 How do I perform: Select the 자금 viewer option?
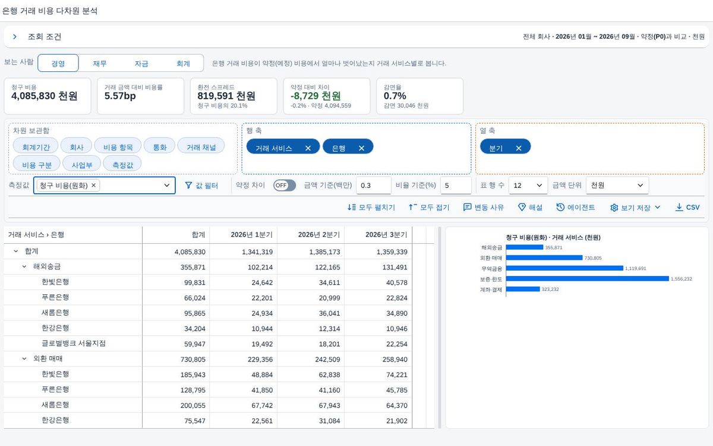[141, 64]
